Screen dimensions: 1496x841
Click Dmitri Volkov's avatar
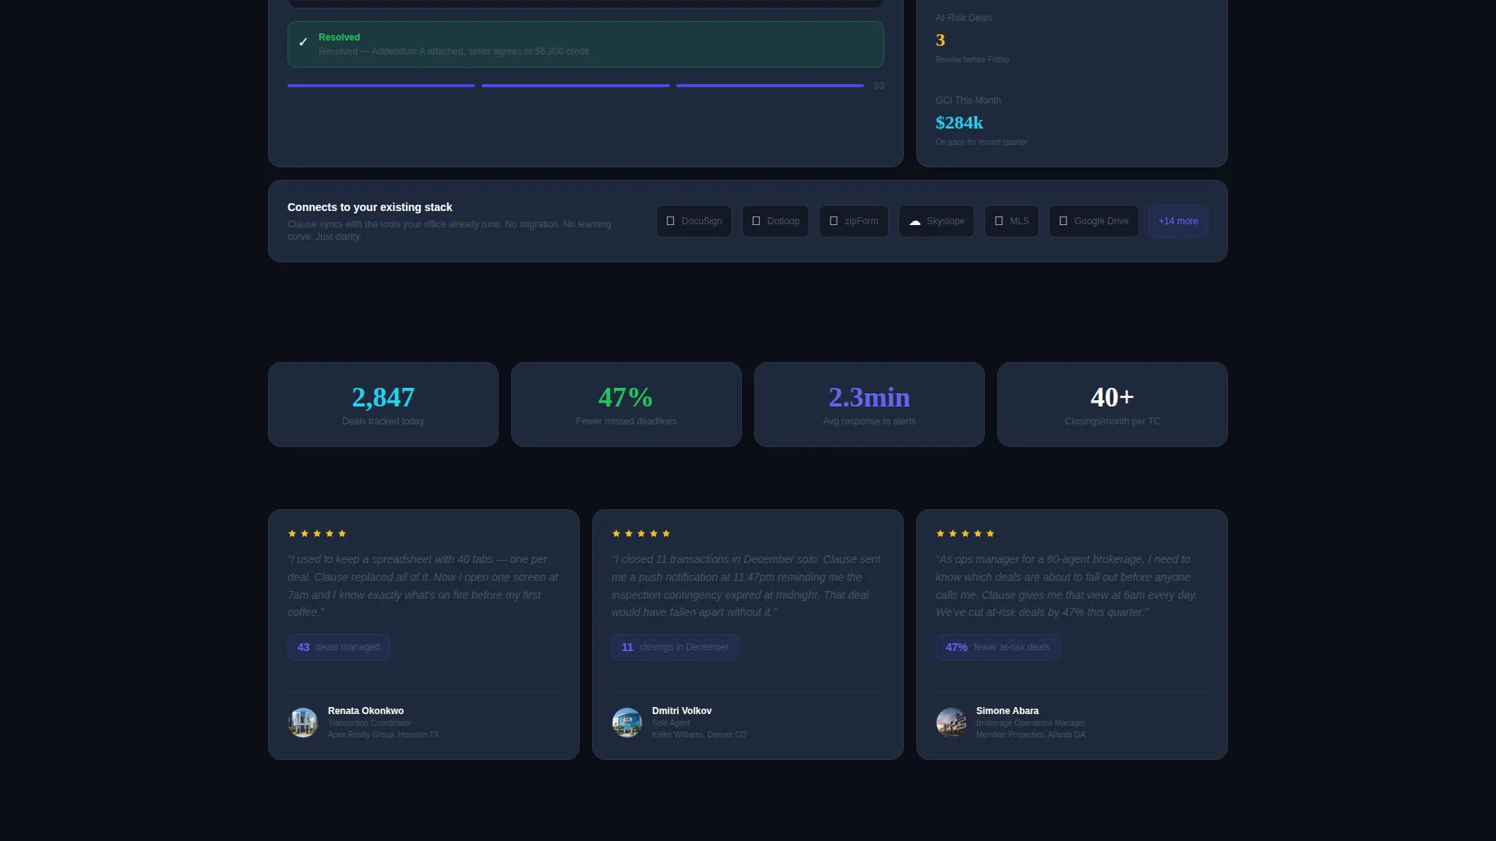[x=627, y=723]
